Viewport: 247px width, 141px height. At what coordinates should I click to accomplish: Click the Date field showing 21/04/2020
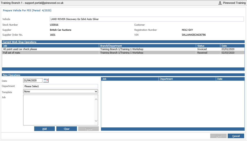[33, 80]
